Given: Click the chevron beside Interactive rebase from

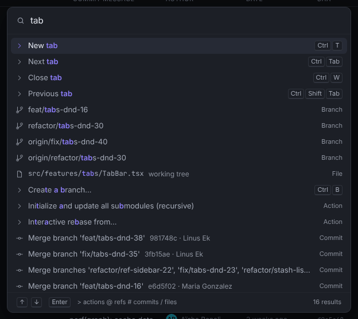Looking at the screenshot, I should pyautogui.click(x=20, y=222).
